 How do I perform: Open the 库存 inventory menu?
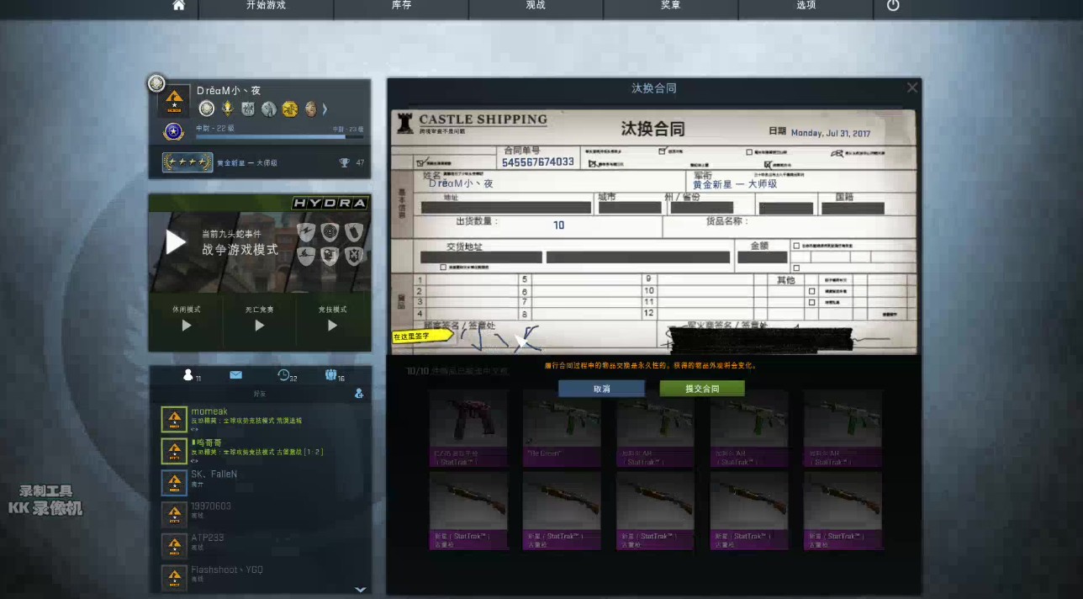(x=401, y=6)
